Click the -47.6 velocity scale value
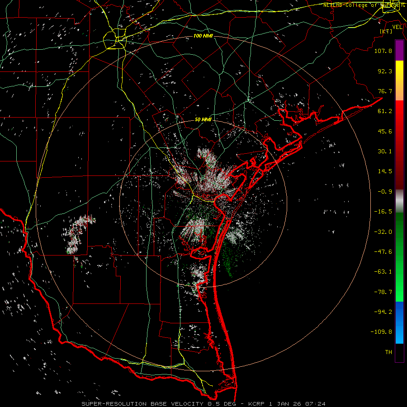The height and width of the screenshot is (407, 407). (x=383, y=252)
